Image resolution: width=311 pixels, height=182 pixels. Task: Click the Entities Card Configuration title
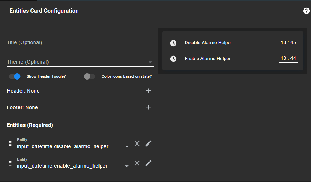[44, 11]
